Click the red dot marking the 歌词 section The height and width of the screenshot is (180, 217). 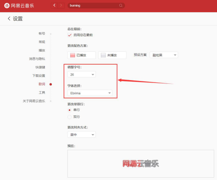coord(51,85)
